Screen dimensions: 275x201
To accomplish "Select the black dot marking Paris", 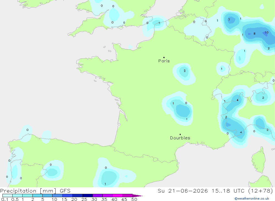I will point(164,57).
